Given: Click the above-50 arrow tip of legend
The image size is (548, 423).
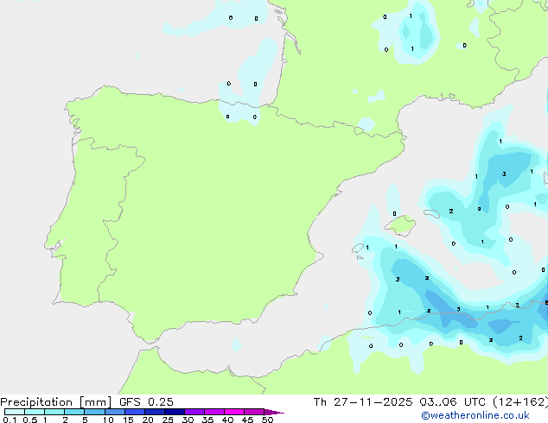Looking at the screenshot, I should pos(274,412).
